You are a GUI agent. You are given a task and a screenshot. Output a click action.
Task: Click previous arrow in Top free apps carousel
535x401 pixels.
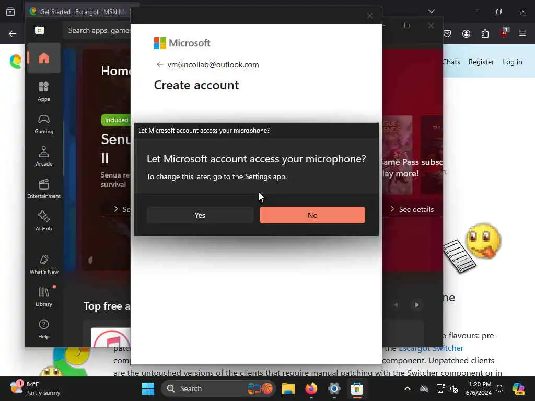tap(396, 305)
